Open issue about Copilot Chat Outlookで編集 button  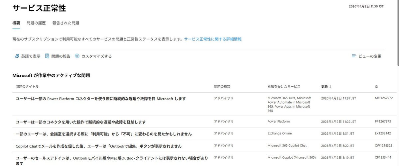coord(98,146)
